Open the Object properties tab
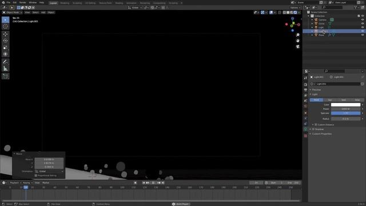Image resolution: width=366 pixels, height=206 pixels. [x=305, y=113]
